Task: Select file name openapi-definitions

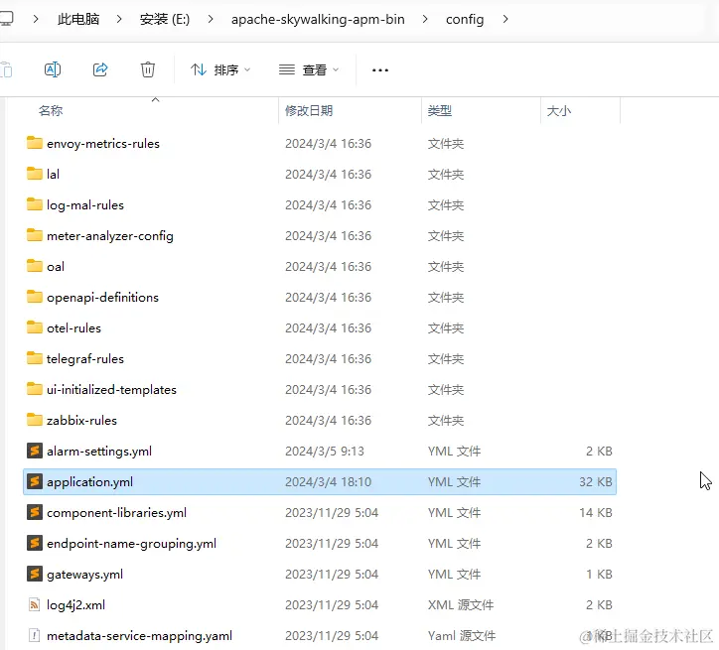Action: [102, 298]
